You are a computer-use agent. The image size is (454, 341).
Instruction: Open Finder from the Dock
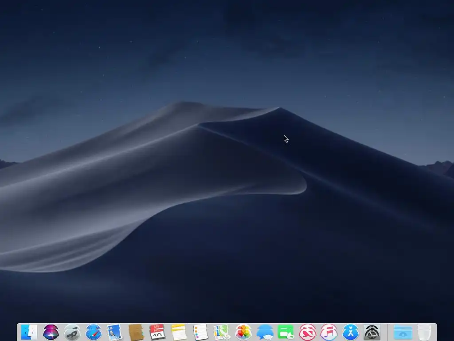click(29, 332)
